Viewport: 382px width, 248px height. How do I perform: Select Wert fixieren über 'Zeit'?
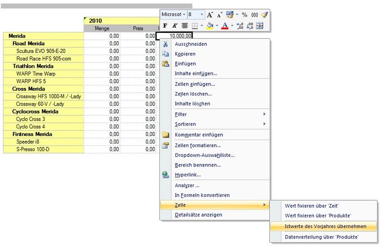[x=324, y=206]
